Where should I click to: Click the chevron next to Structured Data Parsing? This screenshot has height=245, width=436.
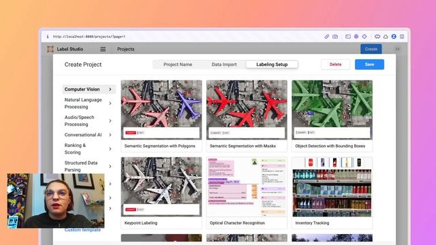[x=110, y=166]
